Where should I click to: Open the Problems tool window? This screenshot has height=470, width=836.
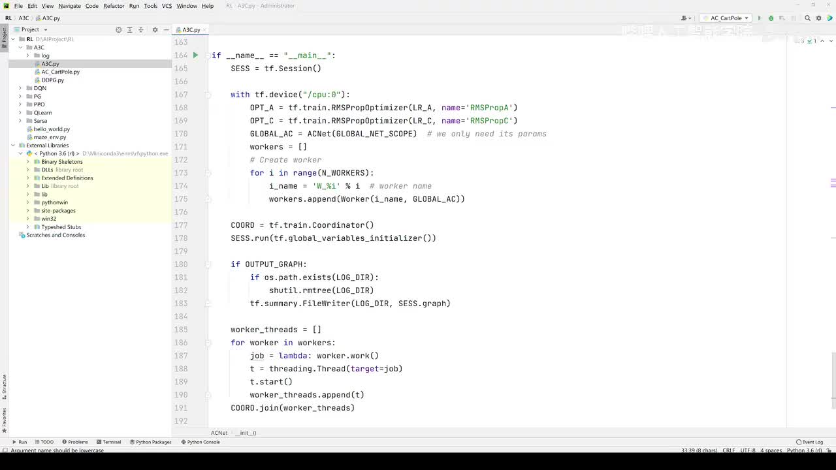[74, 442]
